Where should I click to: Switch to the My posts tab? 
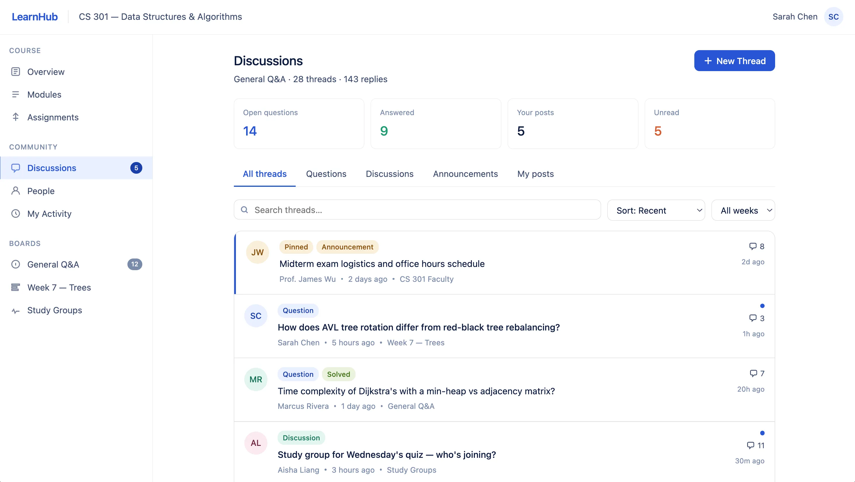point(535,174)
